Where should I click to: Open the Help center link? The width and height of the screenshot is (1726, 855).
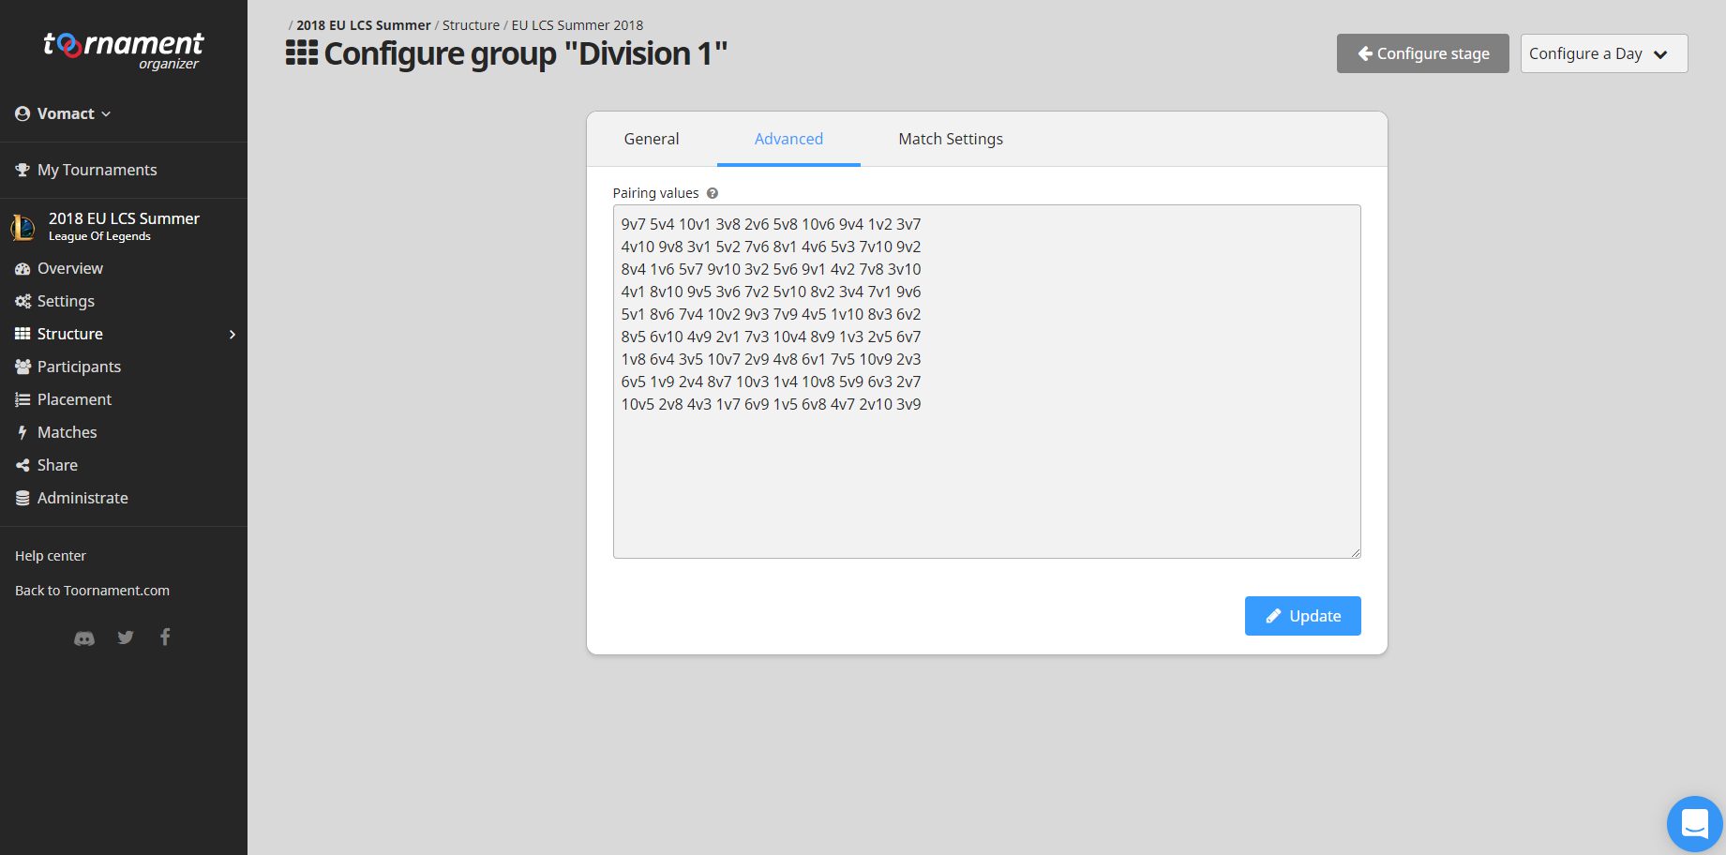pos(51,556)
